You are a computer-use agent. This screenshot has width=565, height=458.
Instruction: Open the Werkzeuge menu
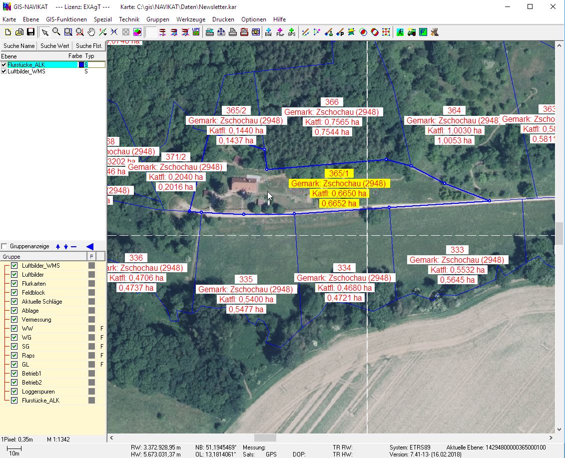(x=190, y=19)
